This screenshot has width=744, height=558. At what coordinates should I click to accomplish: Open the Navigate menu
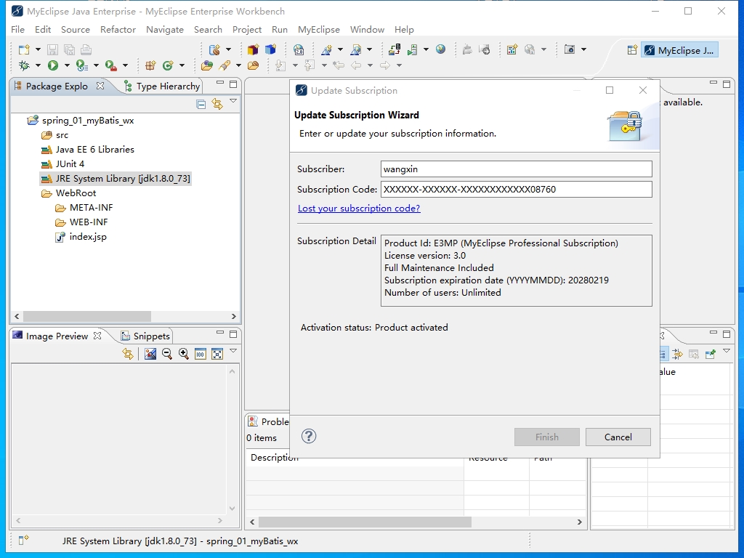165,29
